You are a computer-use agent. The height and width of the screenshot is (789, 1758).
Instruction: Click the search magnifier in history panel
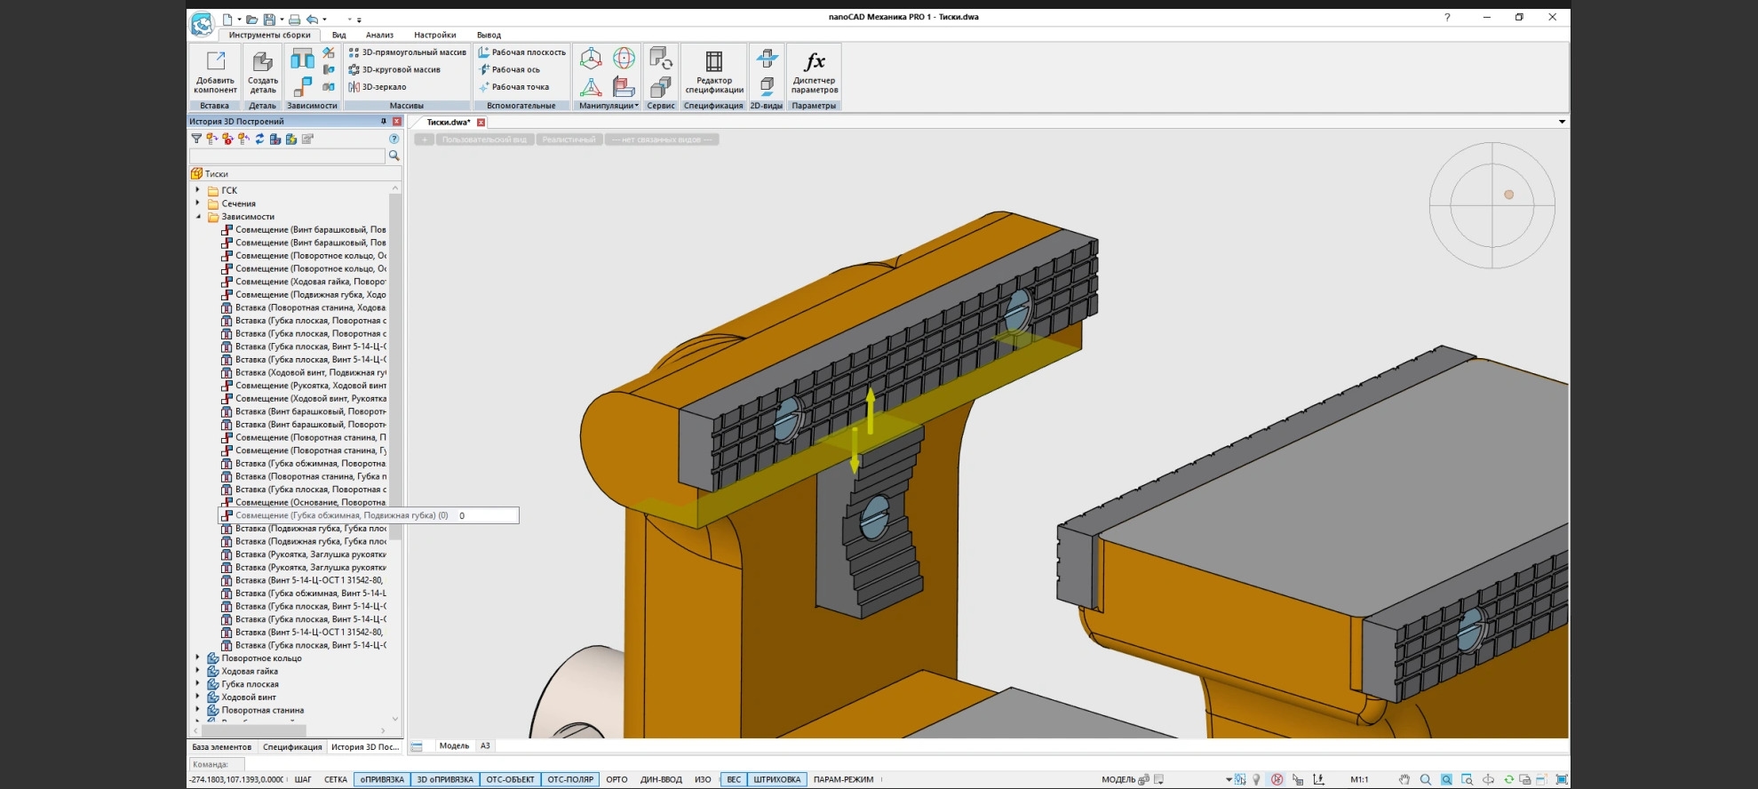click(x=394, y=155)
